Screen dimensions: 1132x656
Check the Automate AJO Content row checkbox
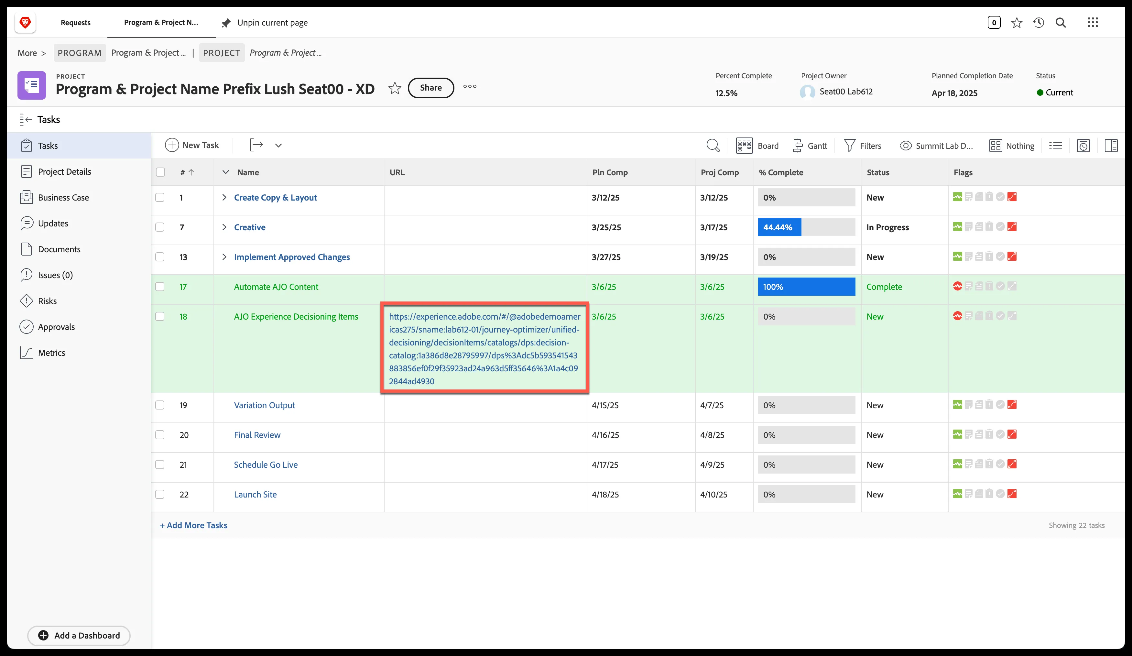coord(160,287)
